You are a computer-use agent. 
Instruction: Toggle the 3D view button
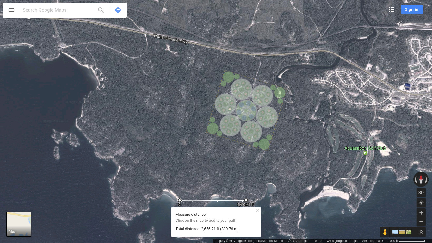click(421, 193)
